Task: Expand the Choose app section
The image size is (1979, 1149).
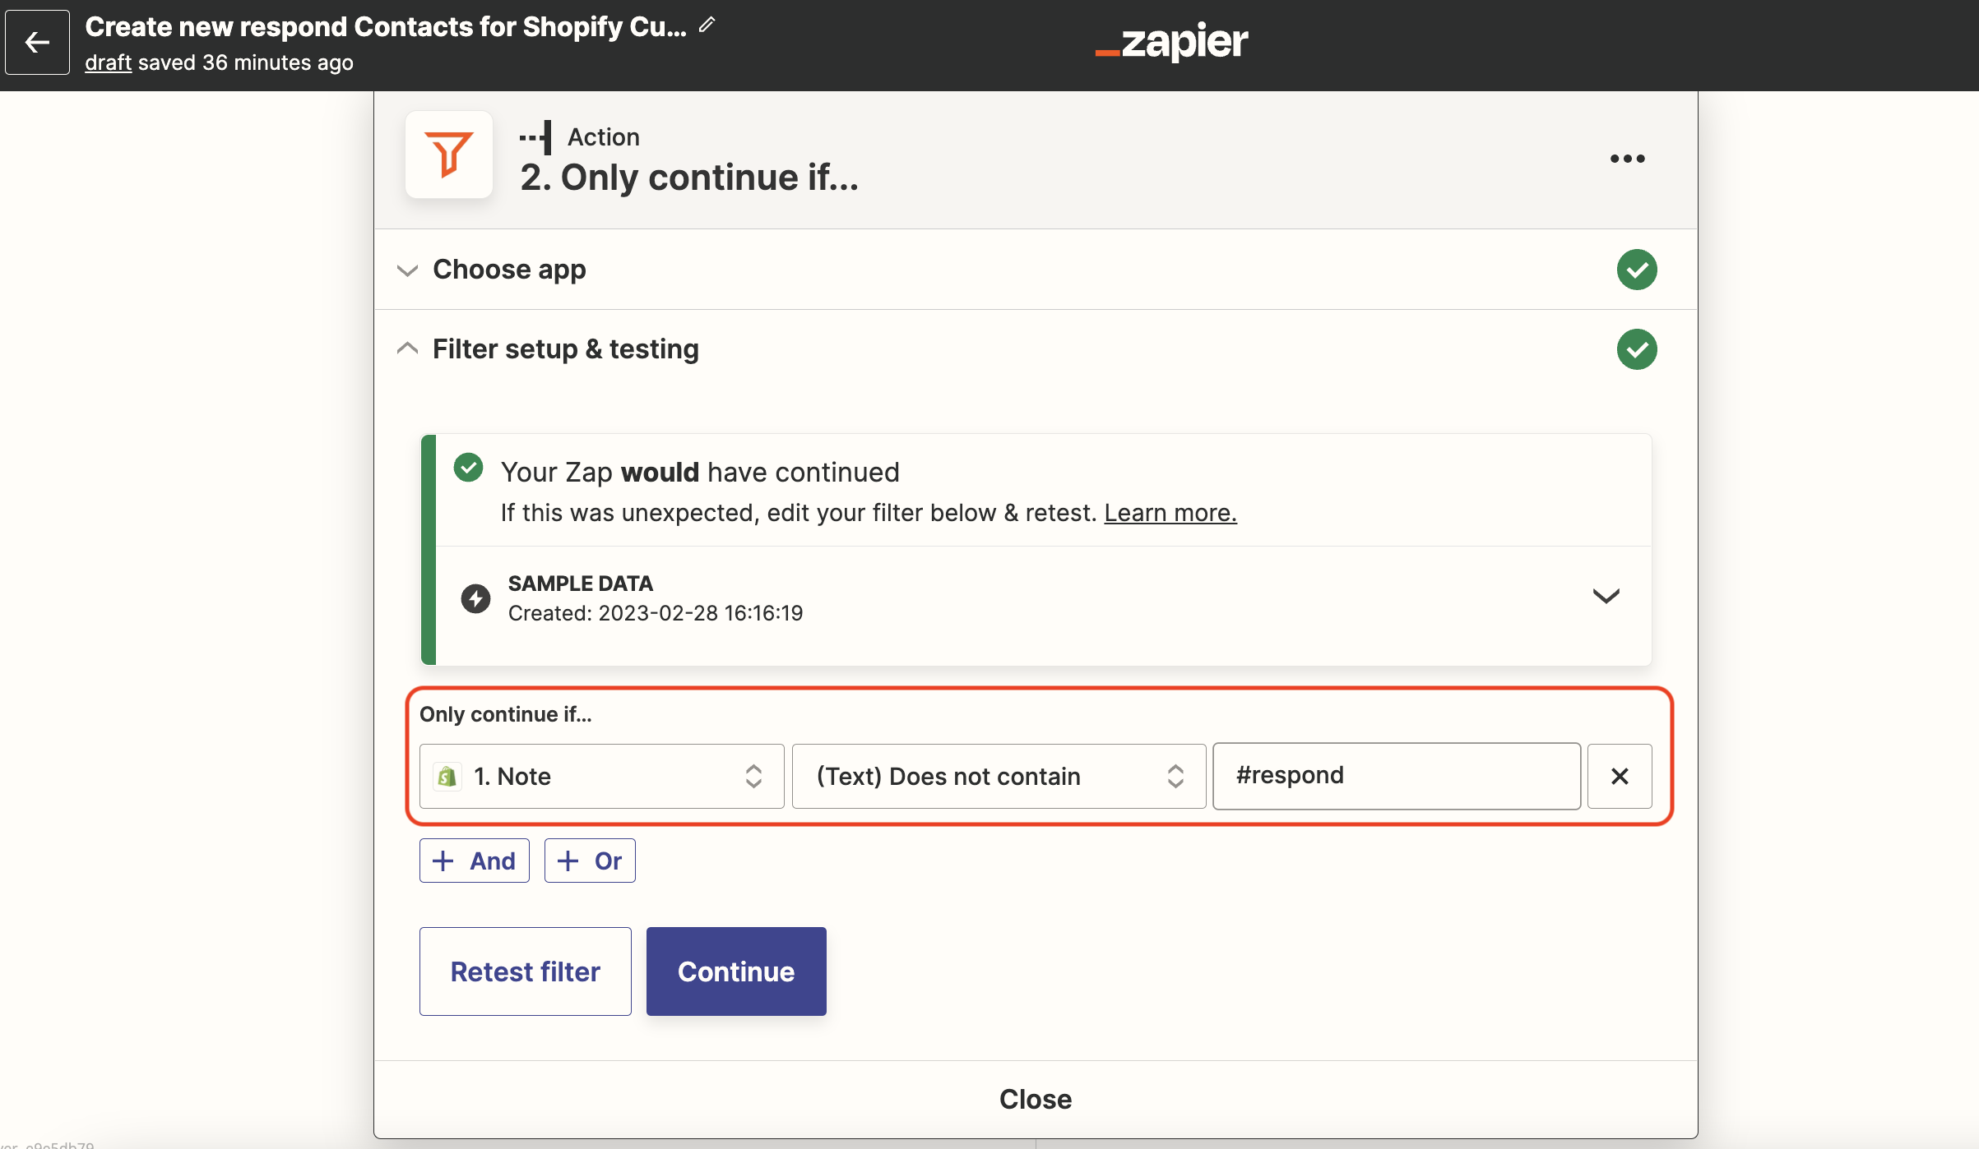Action: point(508,270)
